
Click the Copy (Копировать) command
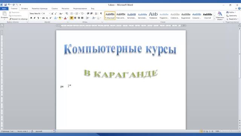[15, 15]
